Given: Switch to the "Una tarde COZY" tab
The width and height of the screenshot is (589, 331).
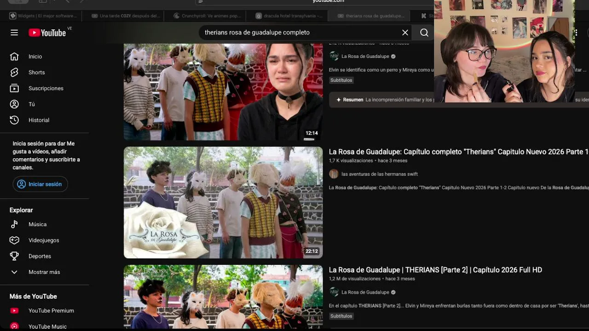Looking at the screenshot, I should 126,16.
